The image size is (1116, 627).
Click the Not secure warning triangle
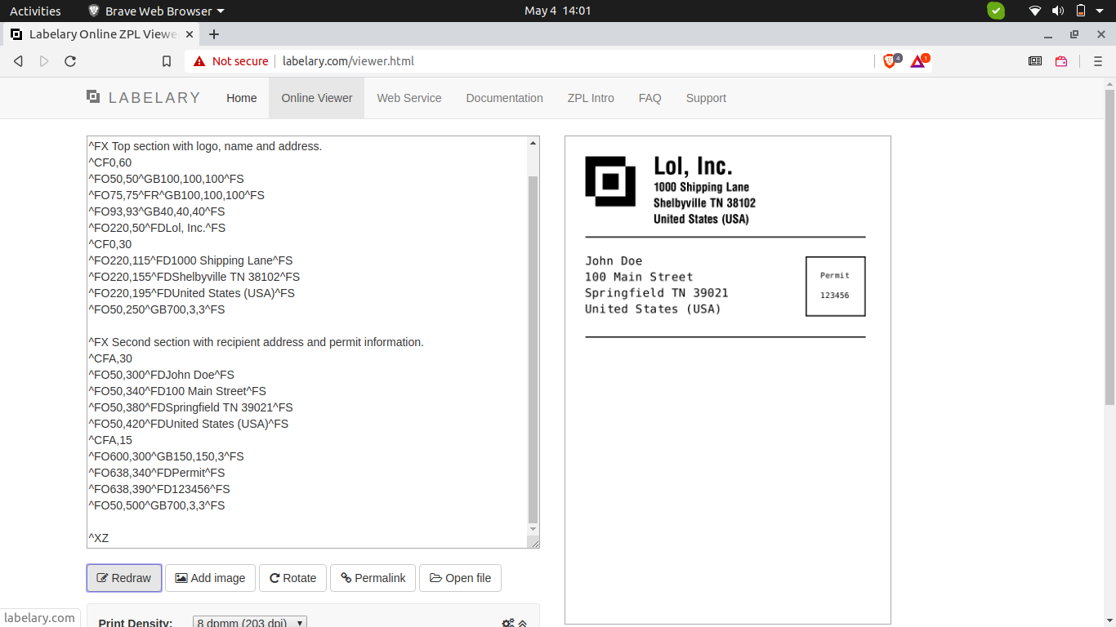[199, 60]
